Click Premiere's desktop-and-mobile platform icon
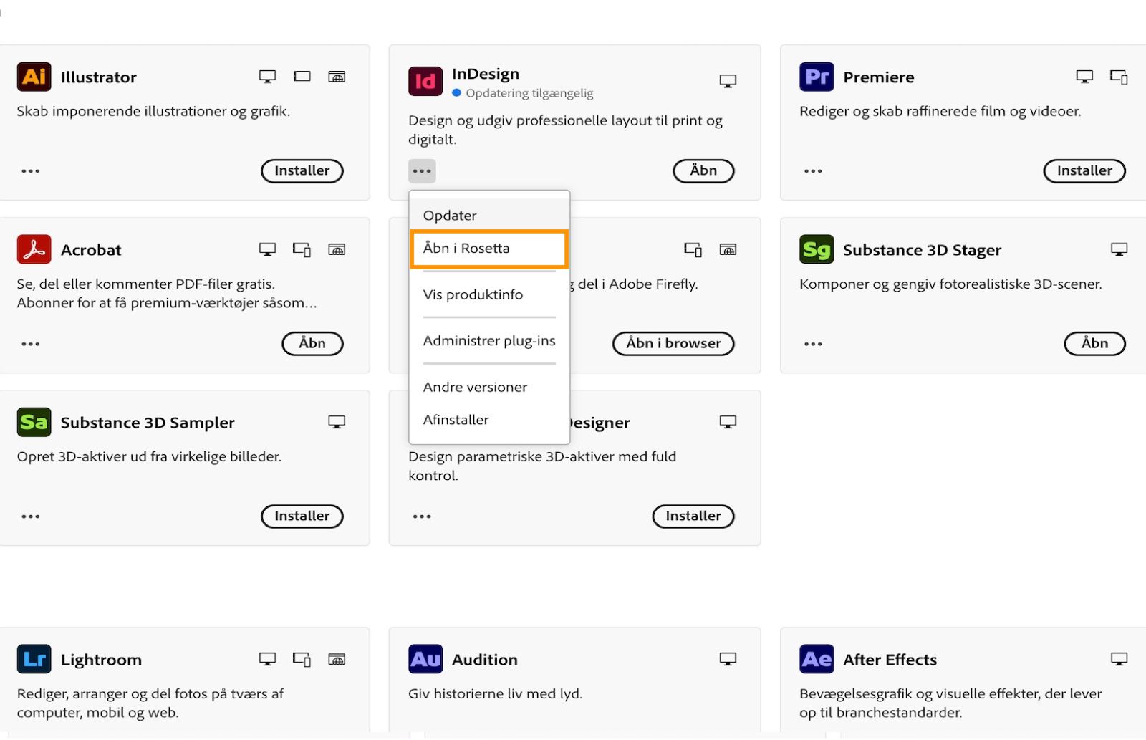The image size is (1146, 740). [1119, 77]
